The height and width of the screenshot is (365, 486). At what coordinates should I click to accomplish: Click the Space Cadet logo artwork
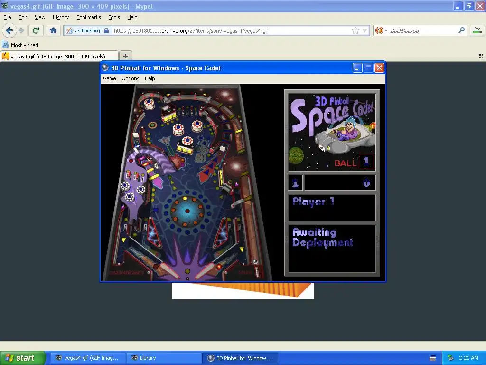pos(332,132)
